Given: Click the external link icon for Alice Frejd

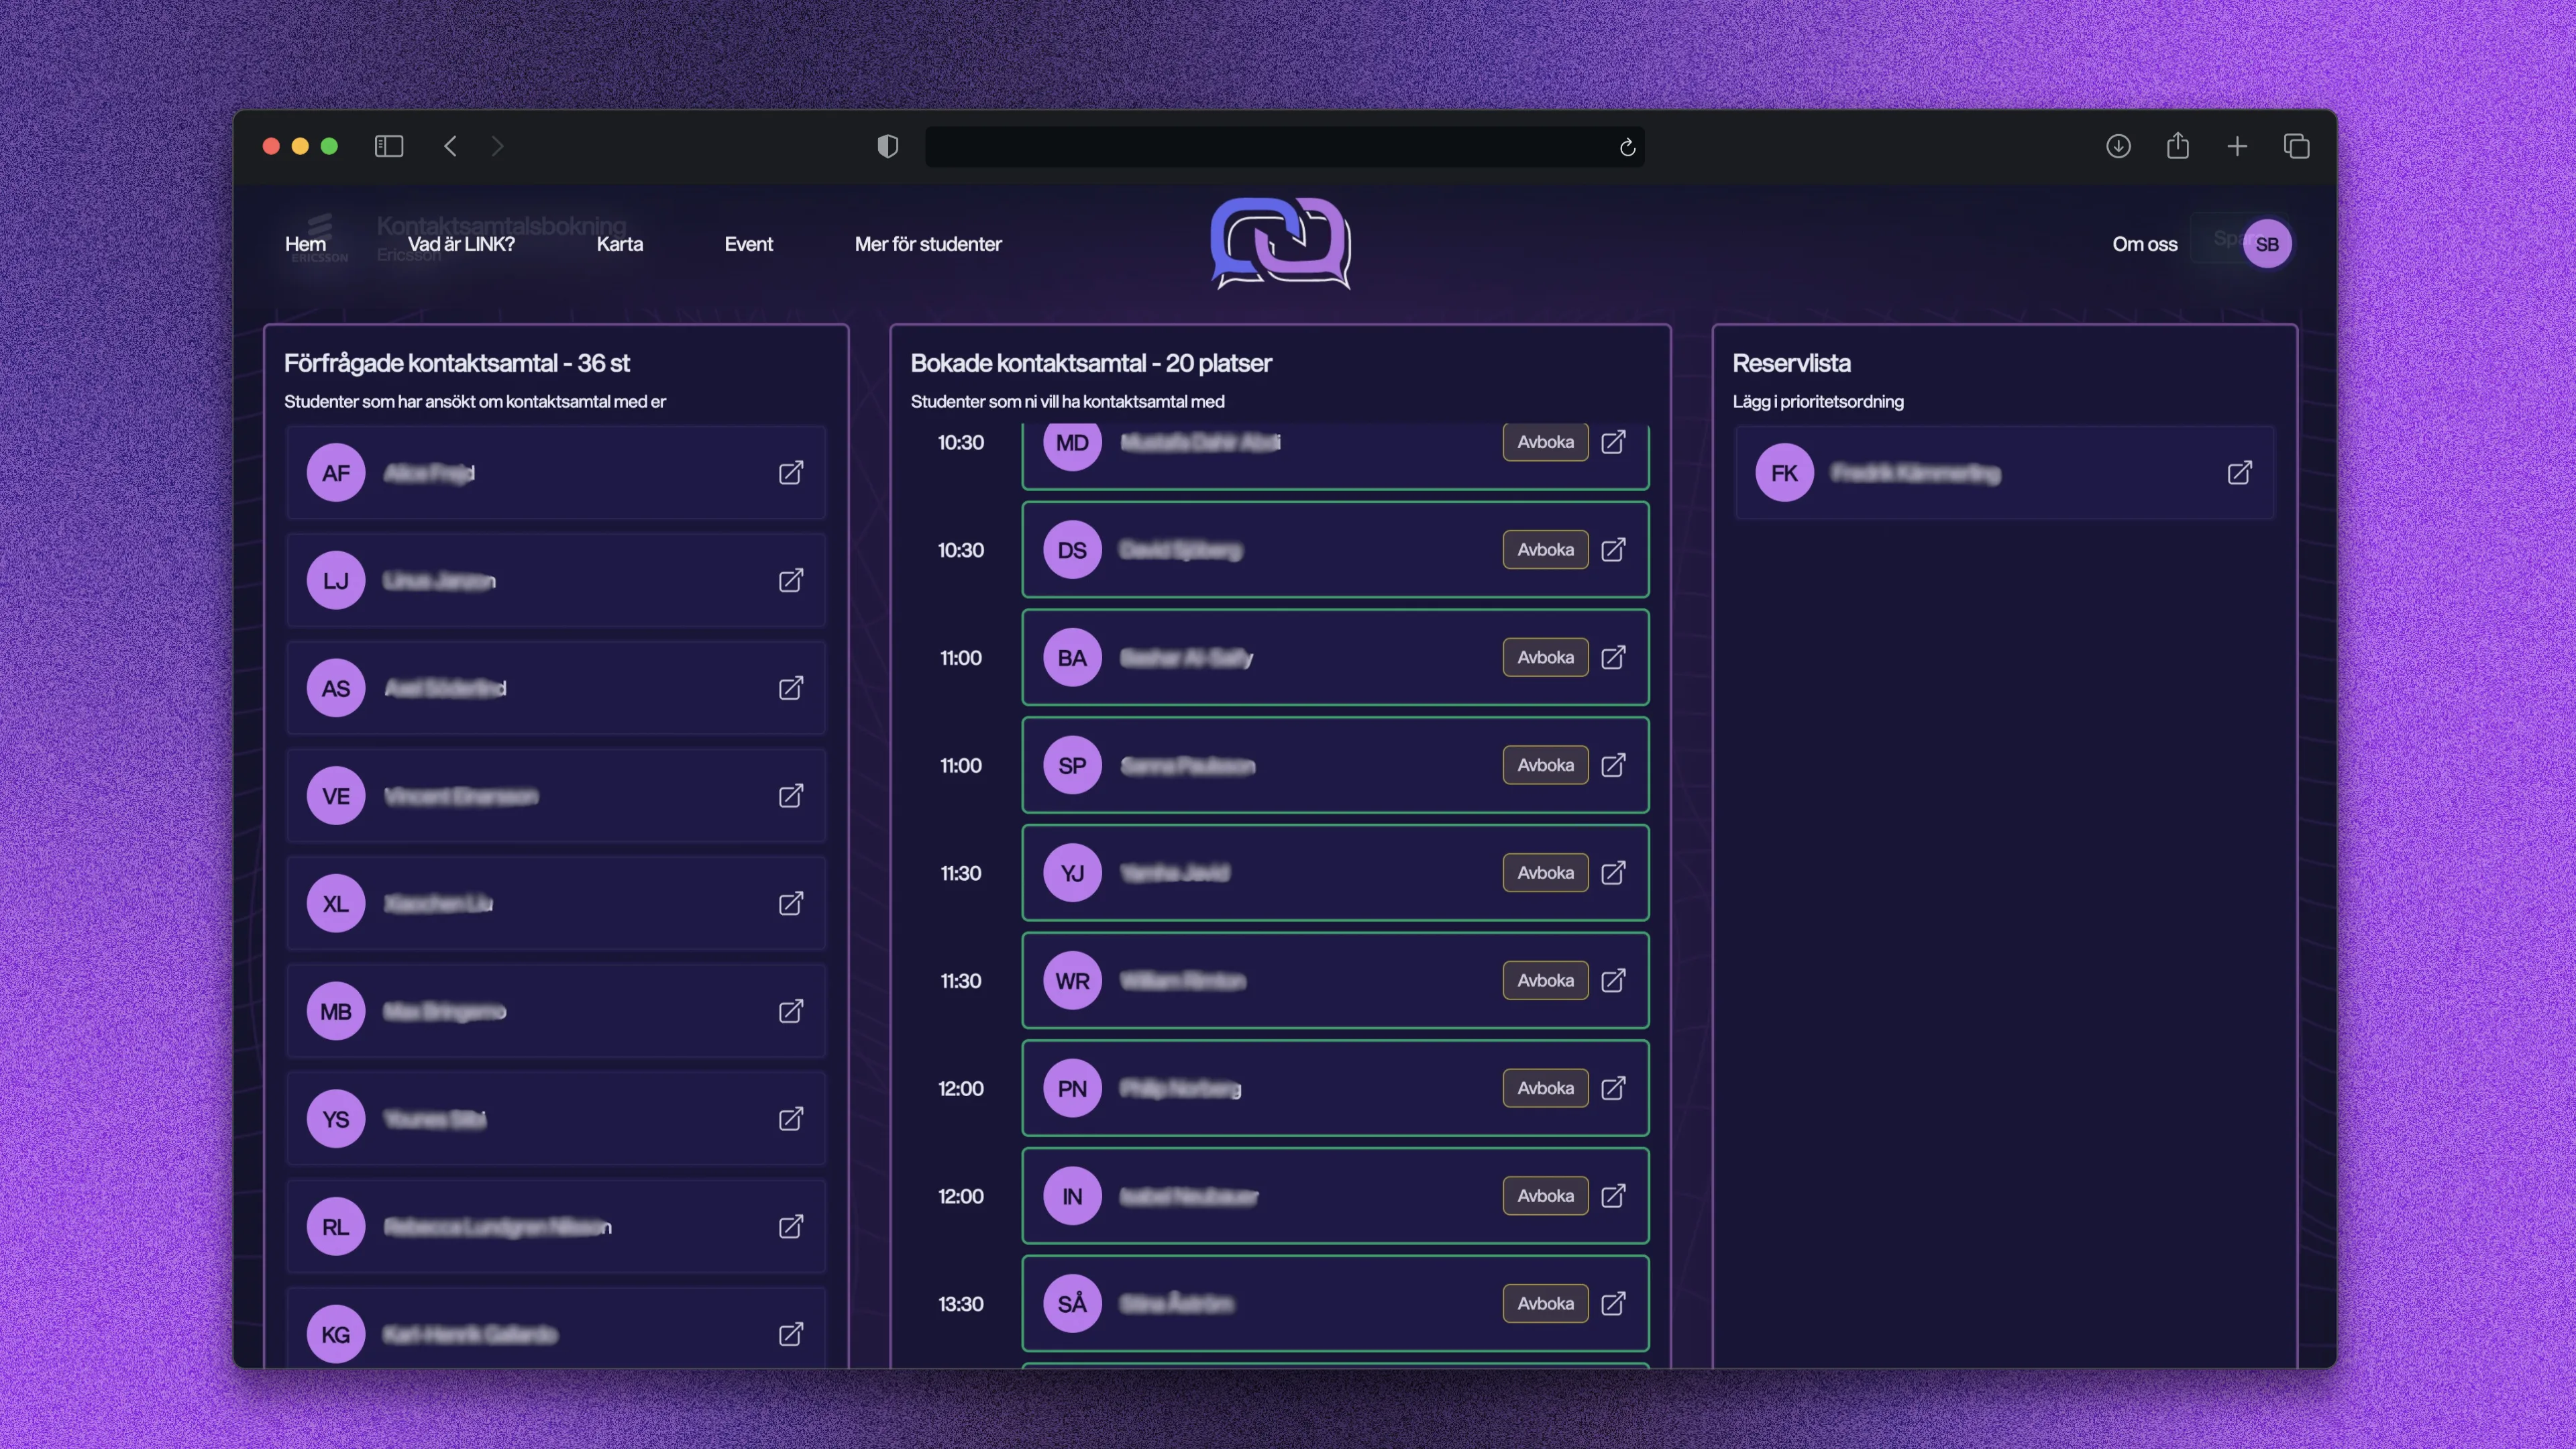Looking at the screenshot, I should pos(791,472).
